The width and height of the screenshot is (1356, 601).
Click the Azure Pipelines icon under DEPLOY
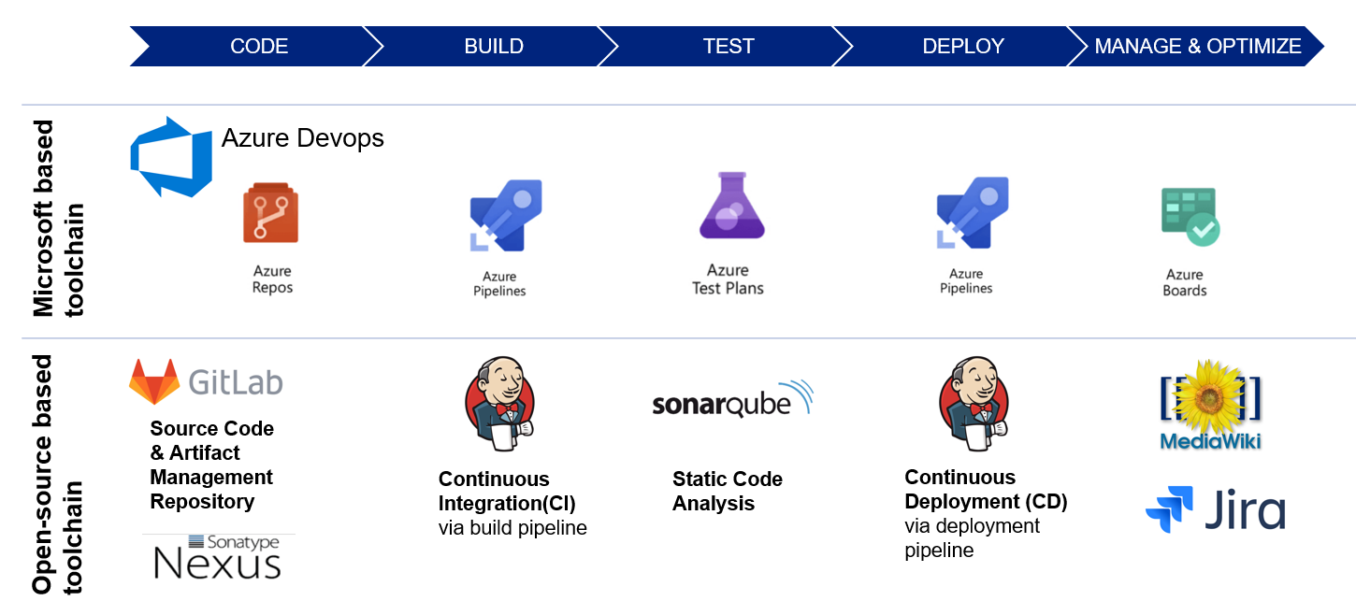coord(973,213)
